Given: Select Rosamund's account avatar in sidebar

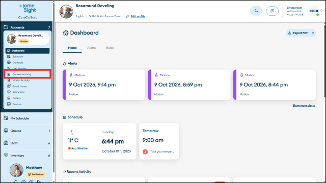Looking at the screenshot, I should pyautogui.click(x=11, y=39).
